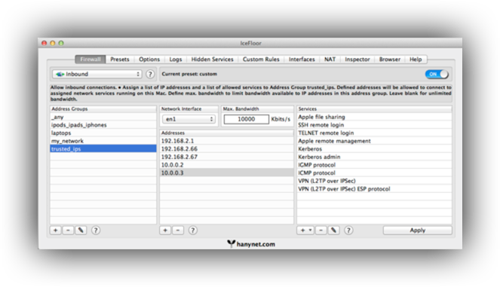Open help for Address Groups list
The width and height of the screenshot is (500, 287).
coord(95,230)
